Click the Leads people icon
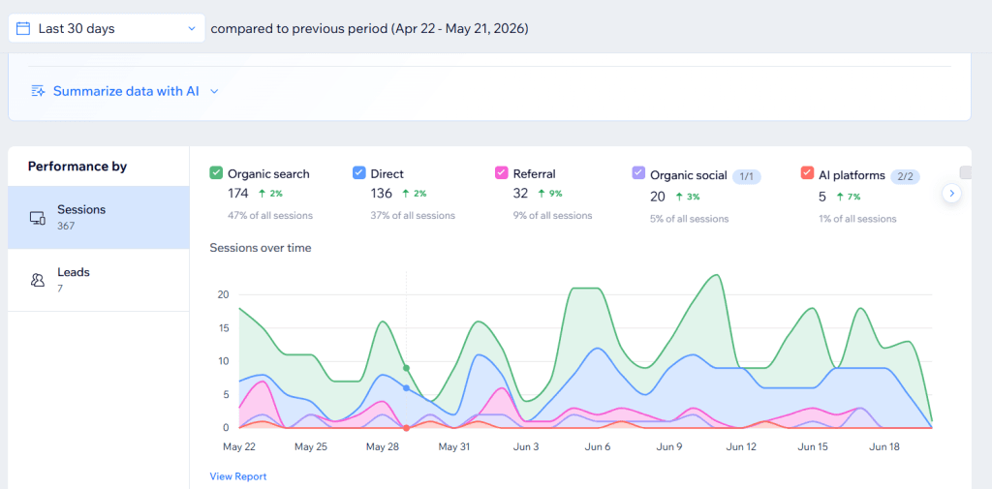992x489 pixels. click(x=38, y=280)
